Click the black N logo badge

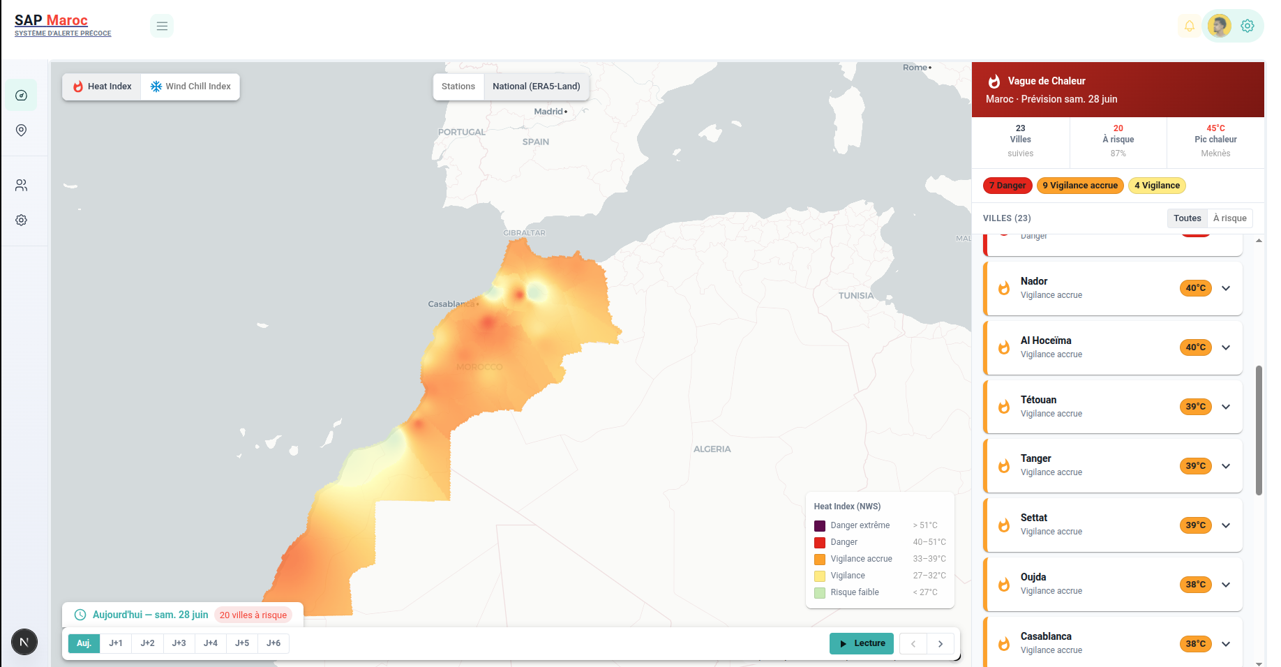click(x=24, y=642)
